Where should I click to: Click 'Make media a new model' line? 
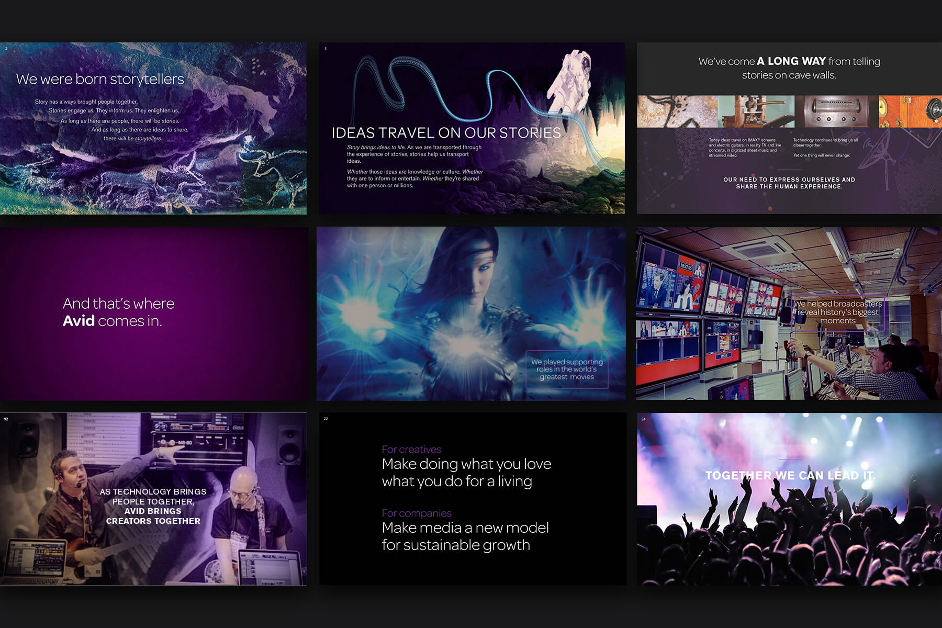pyautogui.click(x=465, y=528)
